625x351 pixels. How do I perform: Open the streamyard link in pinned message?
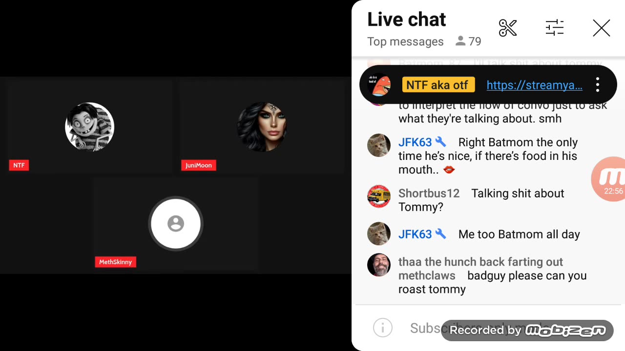point(535,85)
